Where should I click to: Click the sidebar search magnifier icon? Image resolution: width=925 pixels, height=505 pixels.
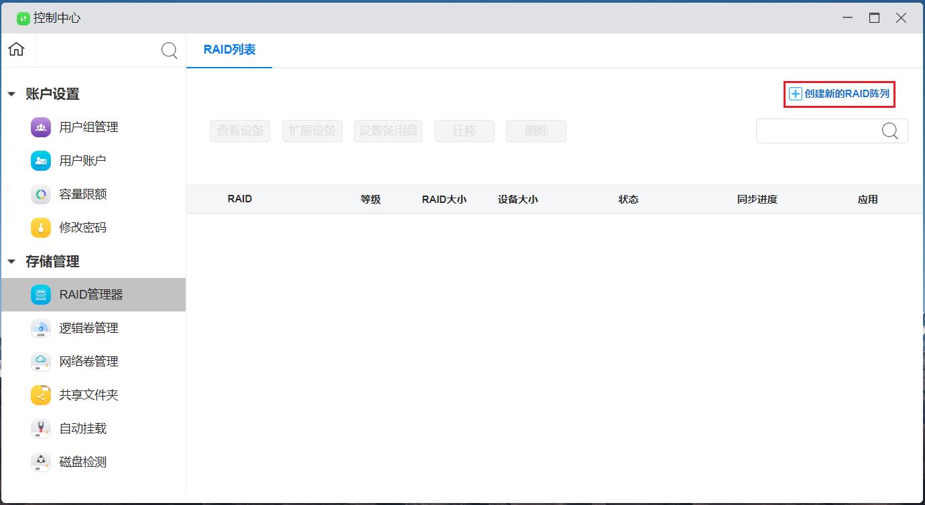point(170,51)
